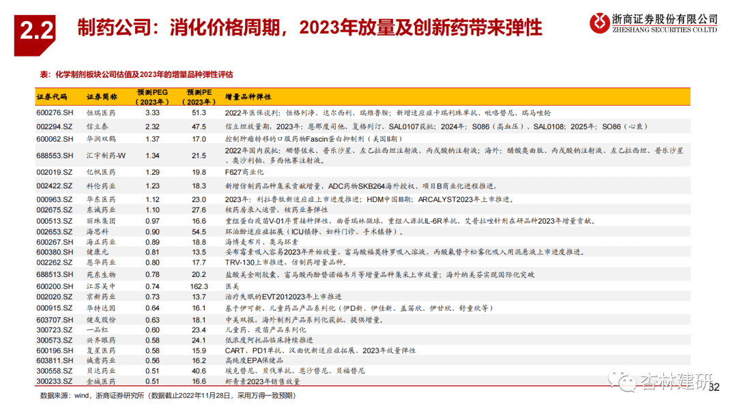This screenshot has width=737, height=414.
Task: Click the 增量品种弹性 column header
Action: pyautogui.click(x=248, y=97)
